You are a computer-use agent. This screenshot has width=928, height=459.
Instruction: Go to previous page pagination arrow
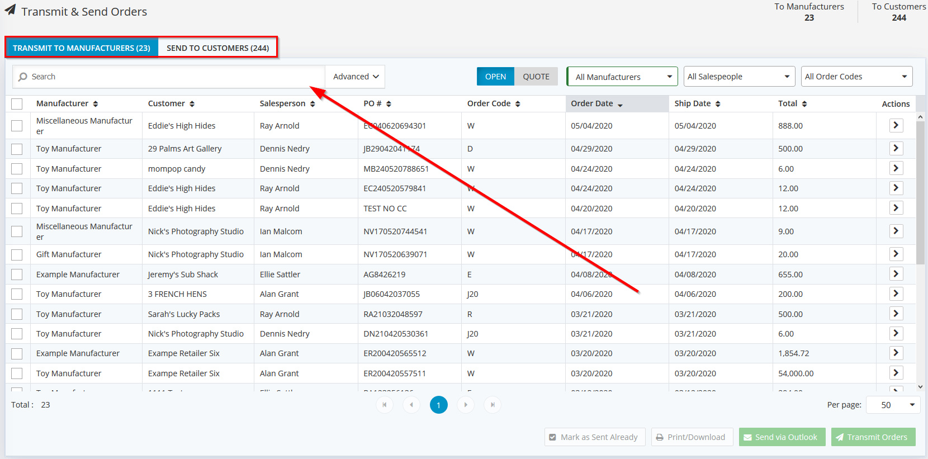tap(411, 405)
